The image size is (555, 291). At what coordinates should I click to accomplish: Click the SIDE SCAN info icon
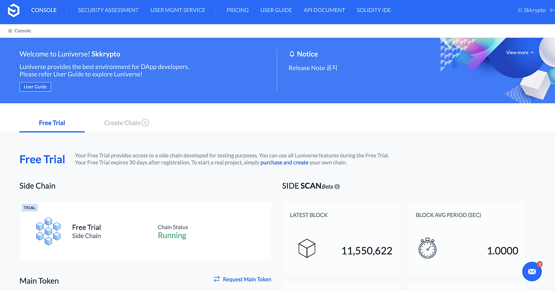tap(337, 186)
